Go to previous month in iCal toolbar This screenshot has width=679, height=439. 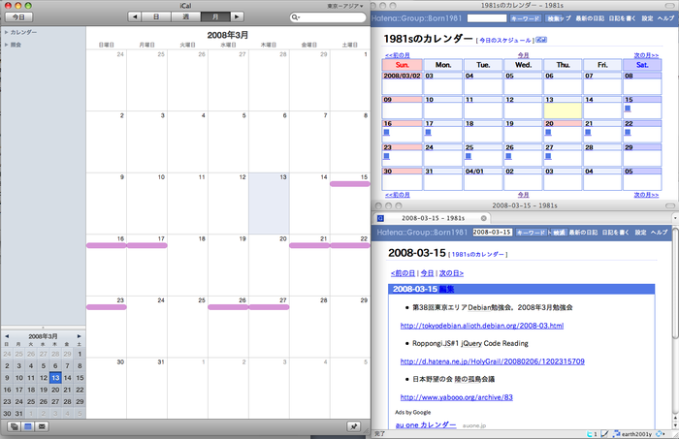(x=135, y=16)
